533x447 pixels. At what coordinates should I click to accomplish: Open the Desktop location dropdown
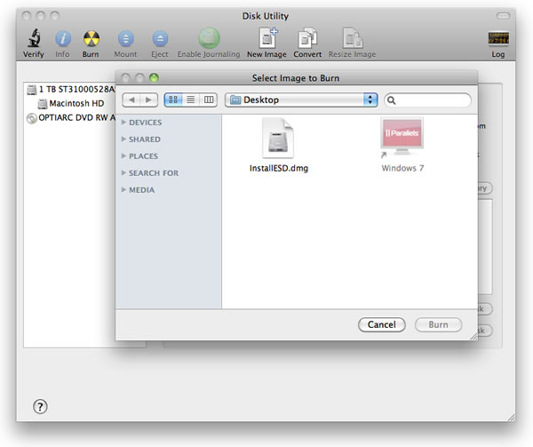coord(302,100)
